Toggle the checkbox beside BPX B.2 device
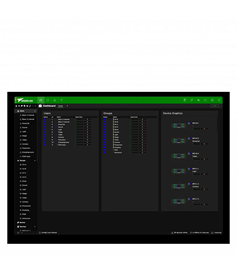The width and height of the screenshot is (237, 256). click(189, 139)
